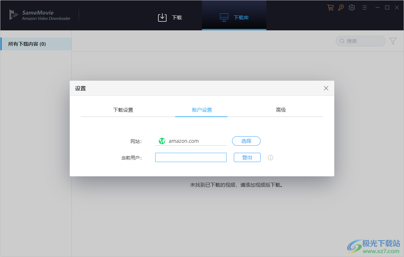Click the key registration icon
This screenshot has width=404, height=257.
(341, 7)
